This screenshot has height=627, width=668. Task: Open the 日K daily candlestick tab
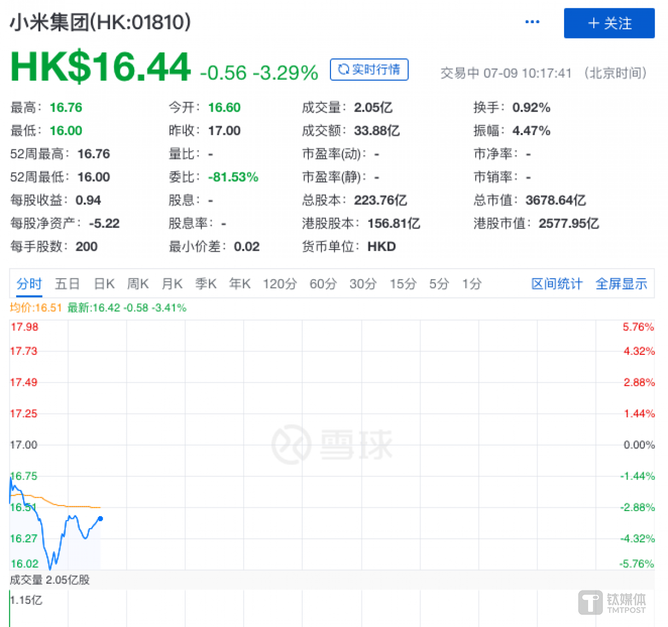click(103, 284)
